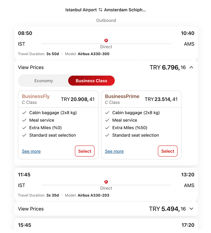The width and height of the screenshot is (211, 233).
Task: Click the round-trip swap arrows icon
Action: point(100,10)
